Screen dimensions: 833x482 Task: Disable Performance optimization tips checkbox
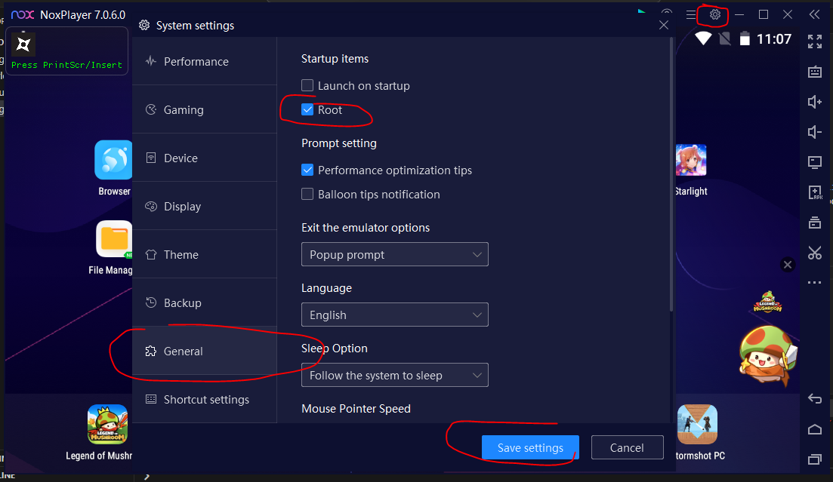click(x=307, y=170)
